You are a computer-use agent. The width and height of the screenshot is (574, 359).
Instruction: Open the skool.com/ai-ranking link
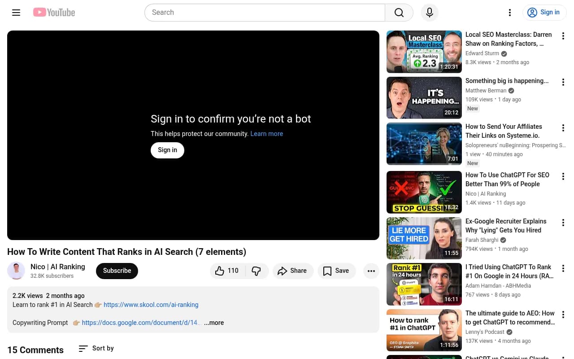pos(151,305)
